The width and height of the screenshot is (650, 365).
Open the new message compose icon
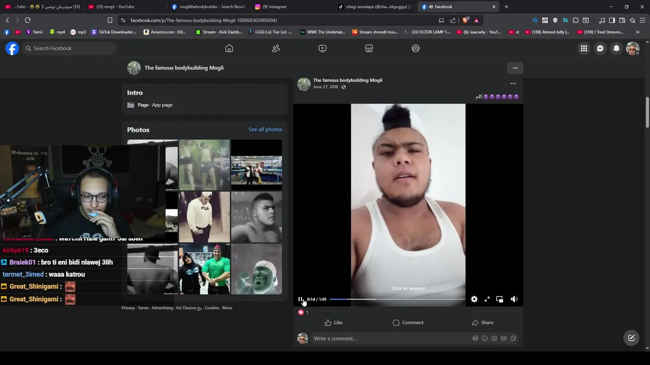click(631, 338)
